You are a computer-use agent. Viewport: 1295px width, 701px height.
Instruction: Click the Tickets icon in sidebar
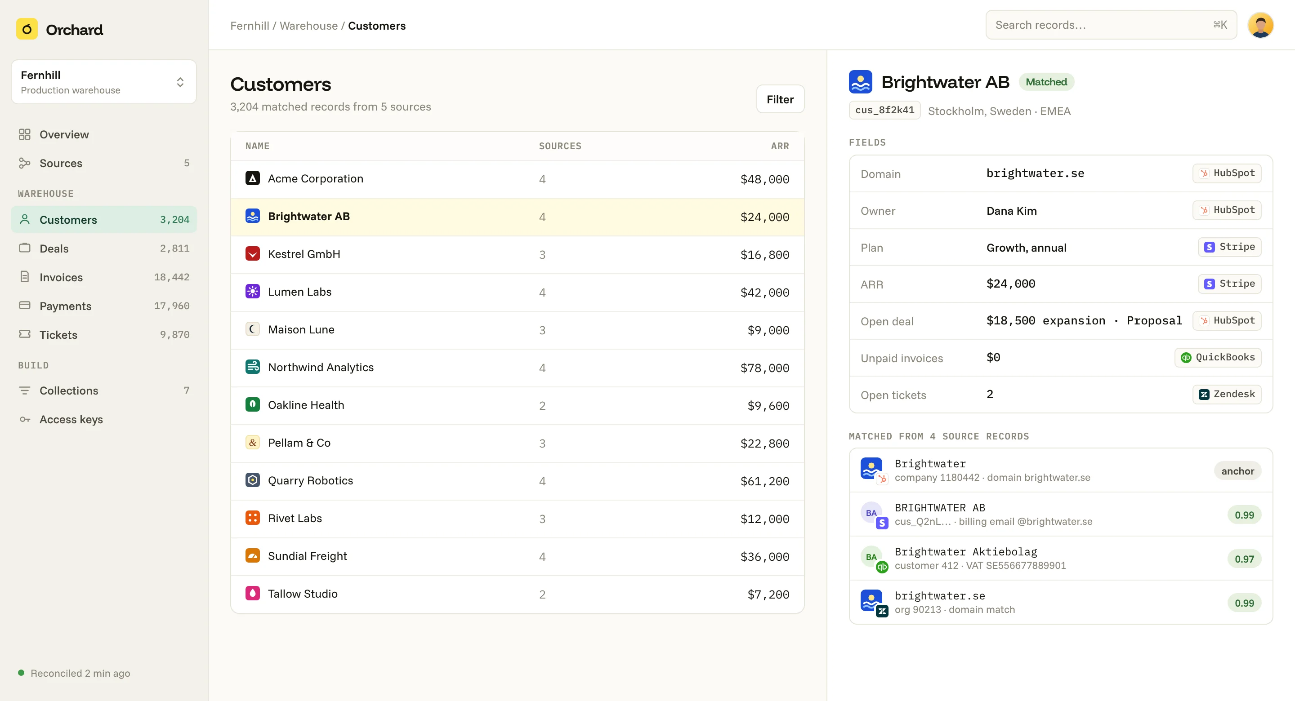25,334
